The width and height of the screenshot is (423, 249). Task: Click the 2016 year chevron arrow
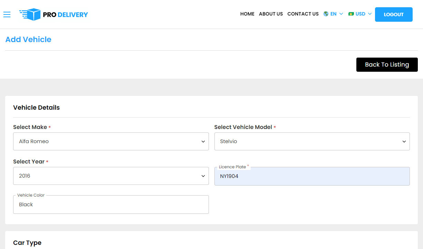203,176
